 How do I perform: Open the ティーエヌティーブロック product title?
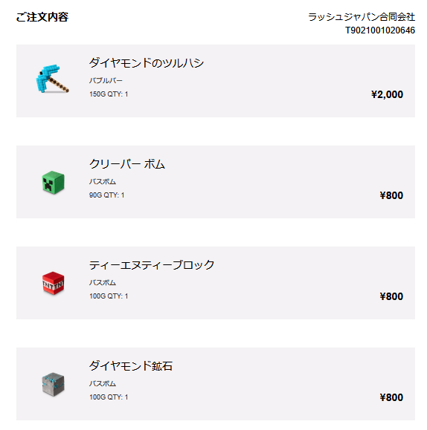pyautogui.click(x=152, y=265)
